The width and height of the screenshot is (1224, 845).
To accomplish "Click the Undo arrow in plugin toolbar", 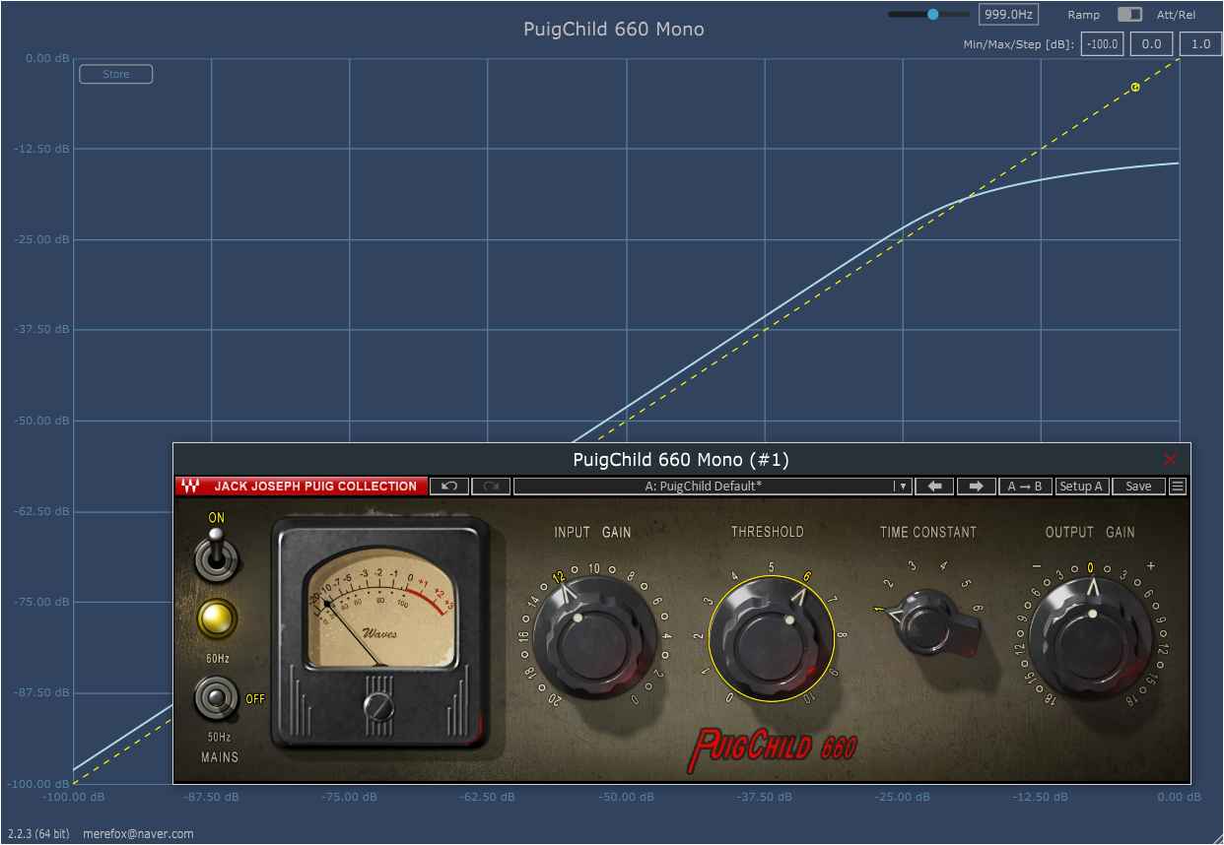I will pos(449,487).
